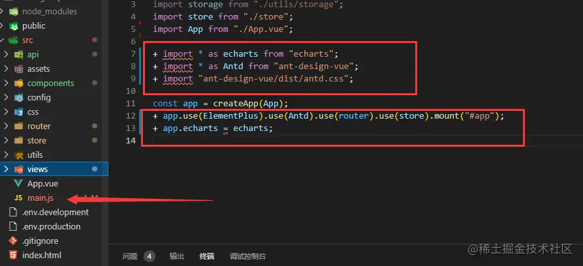
Task: Open .env.production file
Action: [51, 227]
